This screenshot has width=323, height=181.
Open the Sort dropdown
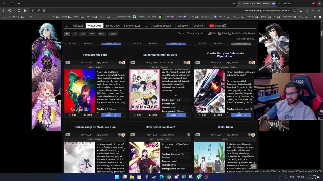pyautogui.click(x=181, y=33)
